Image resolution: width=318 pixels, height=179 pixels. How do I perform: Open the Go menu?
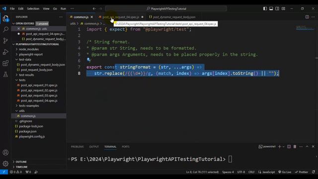click(x=55, y=9)
